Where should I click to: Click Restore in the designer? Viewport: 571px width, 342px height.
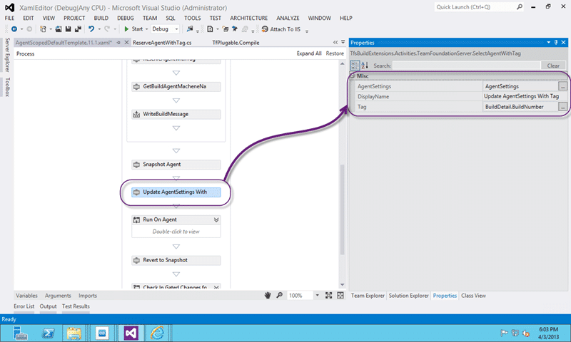click(x=335, y=53)
